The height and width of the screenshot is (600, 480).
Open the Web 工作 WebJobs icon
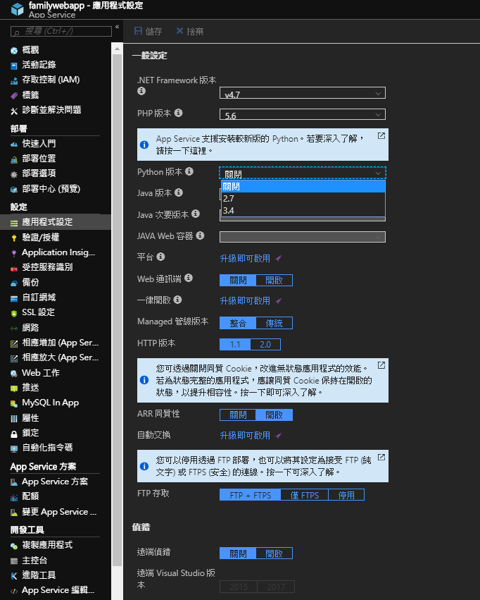coord(14,374)
